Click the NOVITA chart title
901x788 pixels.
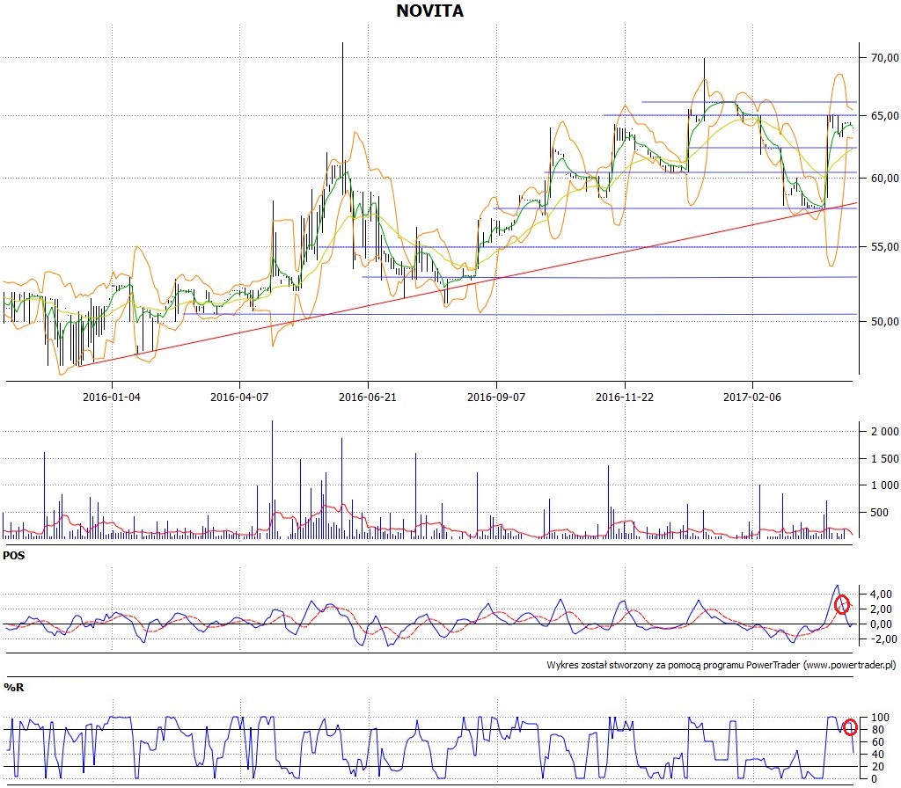[429, 11]
